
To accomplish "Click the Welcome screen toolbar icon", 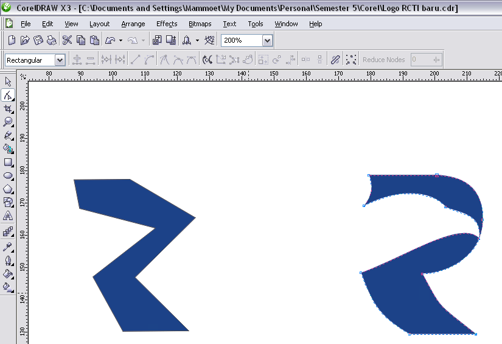I will coord(209,40).
